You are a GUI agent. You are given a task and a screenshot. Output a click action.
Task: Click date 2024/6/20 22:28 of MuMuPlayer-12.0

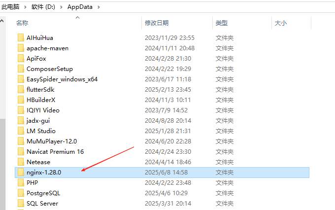pyautogui.click(x=167, y=141)
